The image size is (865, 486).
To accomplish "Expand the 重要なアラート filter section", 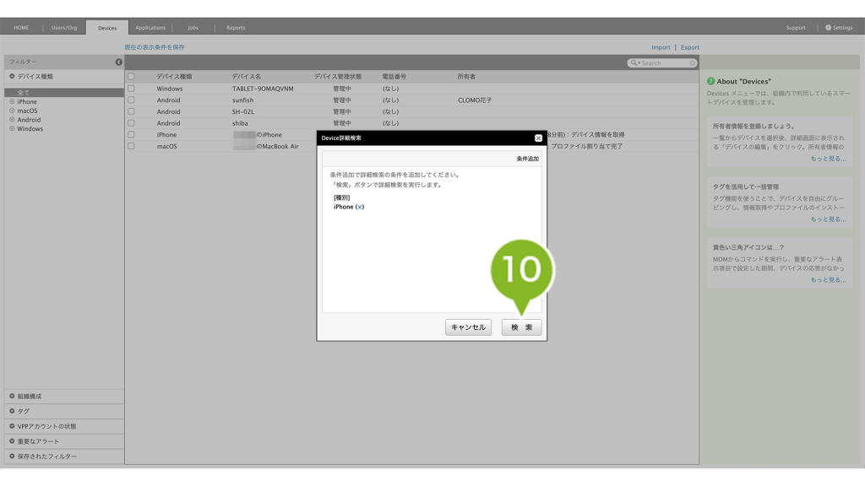I will point(64,441).
